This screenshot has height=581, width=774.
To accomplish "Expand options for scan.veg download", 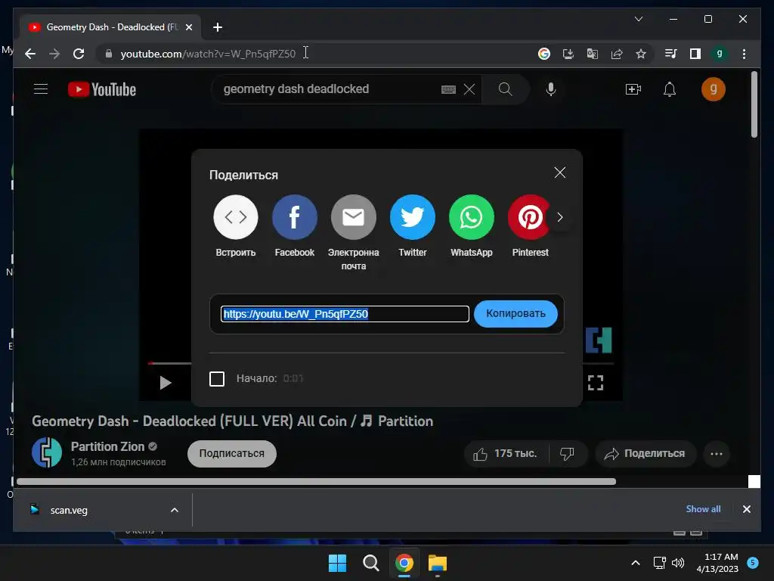I will [175, 510].
